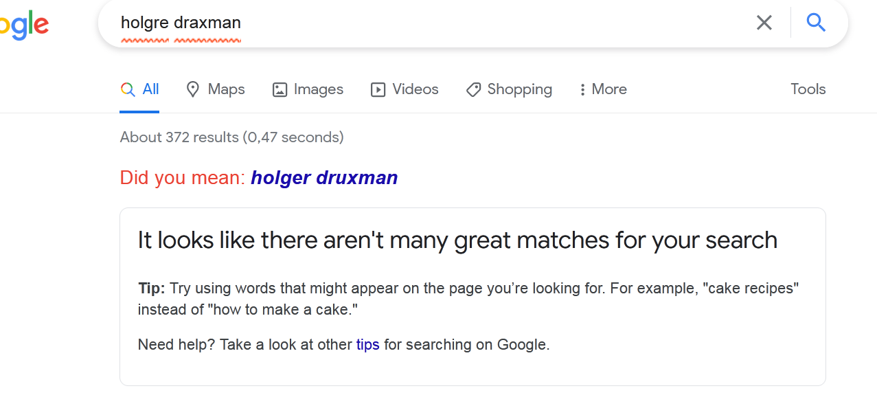Click the Images picture icon
The image size is (877, 406).
280,89
